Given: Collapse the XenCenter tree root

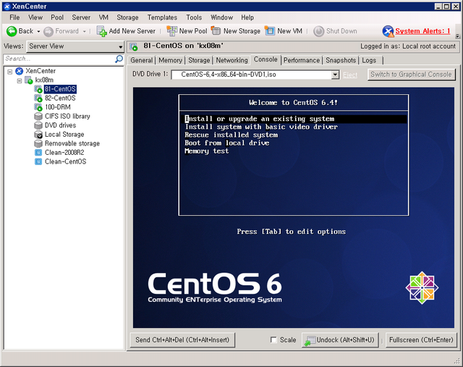Looking at the screenshot, I should pos(10,72).
